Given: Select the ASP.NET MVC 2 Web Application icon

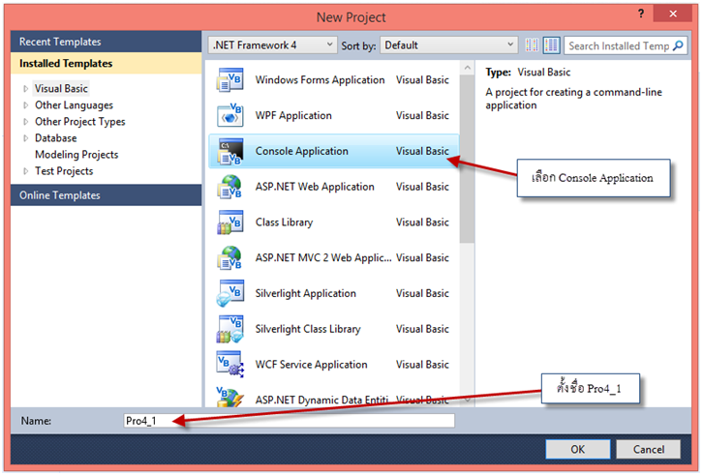Looking at the screenshot, I should point(230,257).
